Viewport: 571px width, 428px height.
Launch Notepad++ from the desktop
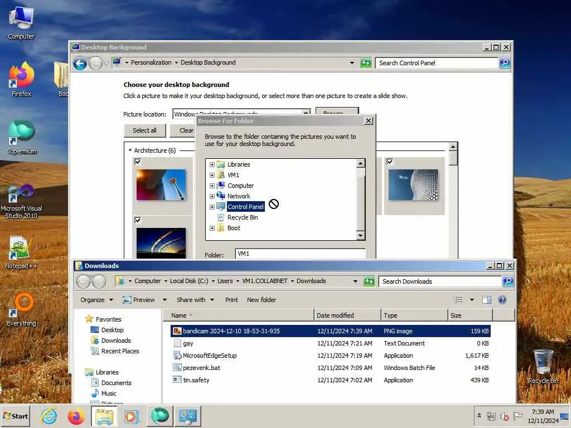[x=21, y=252]
